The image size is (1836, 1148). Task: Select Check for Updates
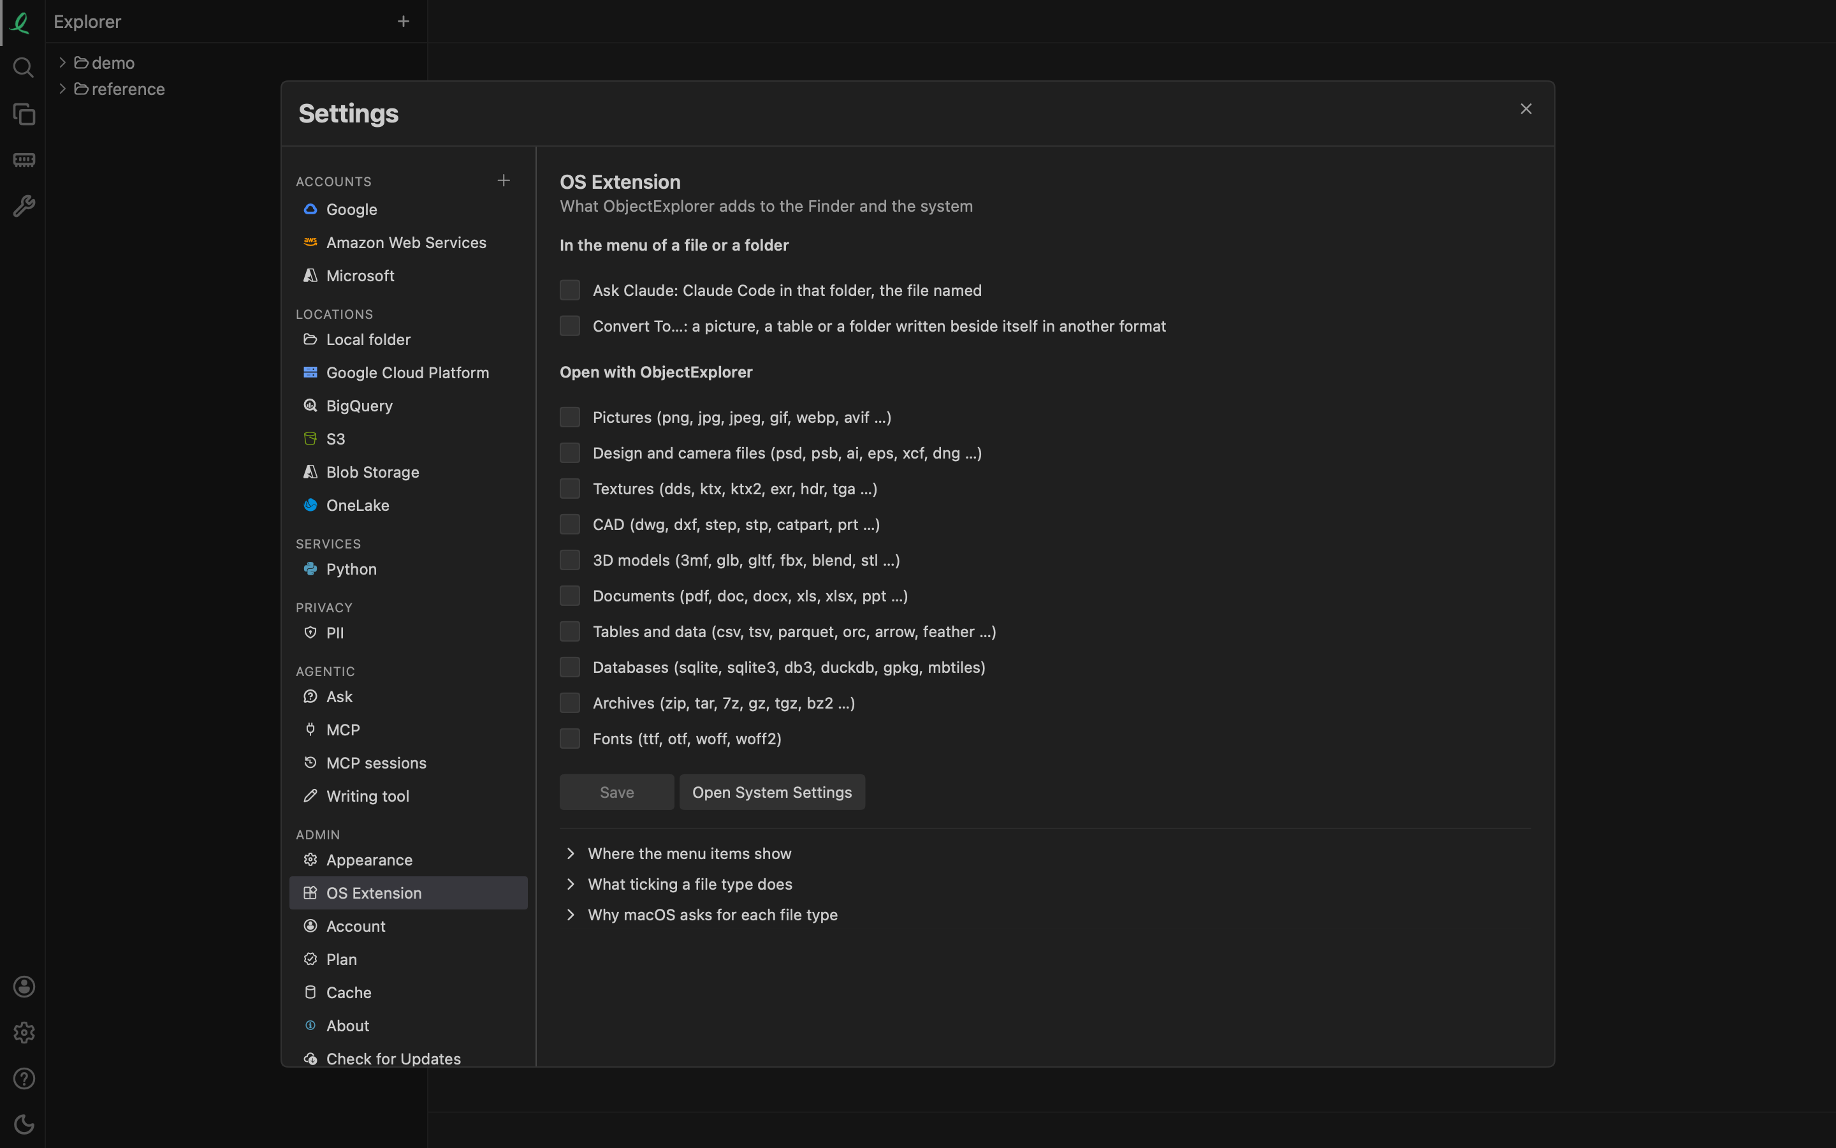click(x=408, y=1057)
